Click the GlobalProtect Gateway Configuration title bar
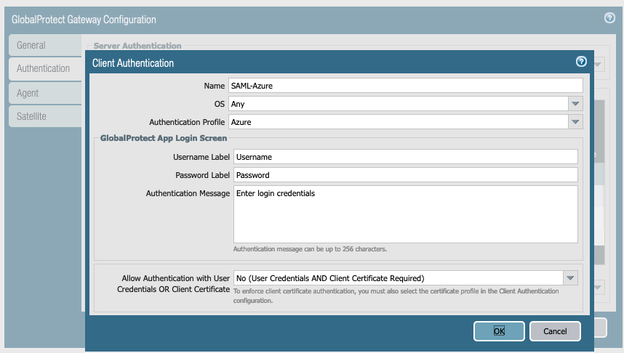Image resolution: width=624 pixels, height=353 pixels. point(291,19)
